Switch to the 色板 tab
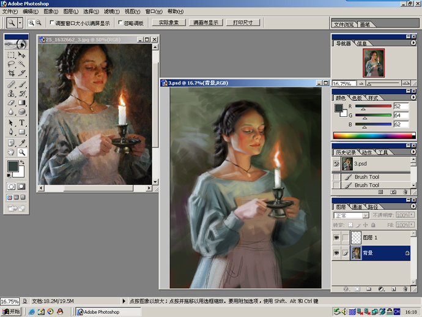422x317 pixels. (x=357, y=98)
